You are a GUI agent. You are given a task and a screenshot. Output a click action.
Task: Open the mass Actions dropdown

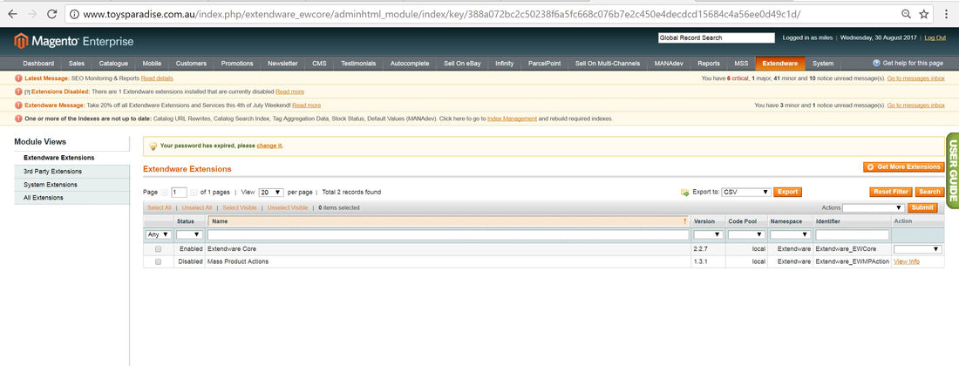tap(874, 207)
